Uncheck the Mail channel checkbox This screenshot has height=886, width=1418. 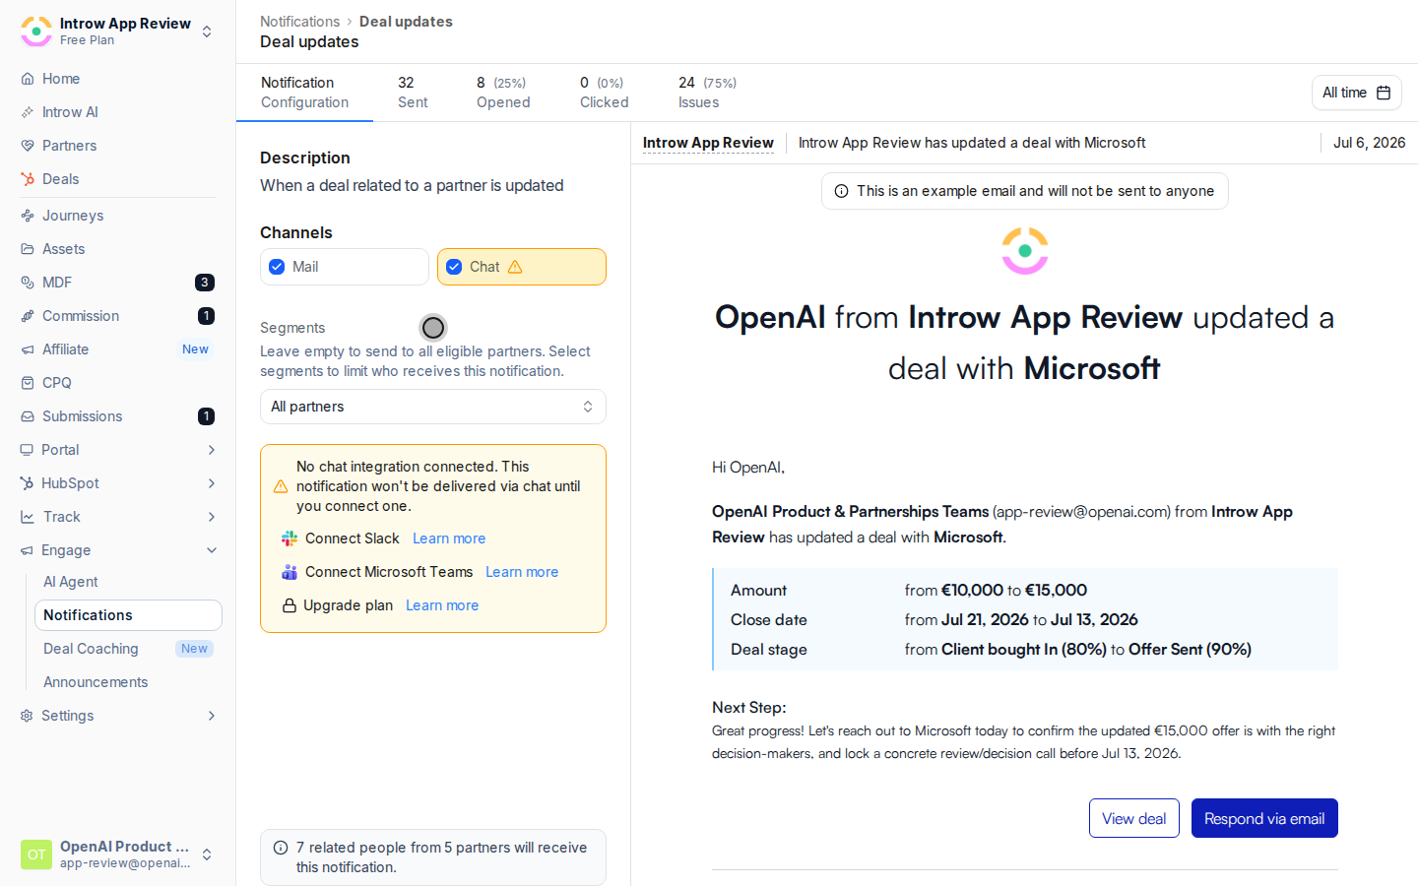tap(277, 267)
